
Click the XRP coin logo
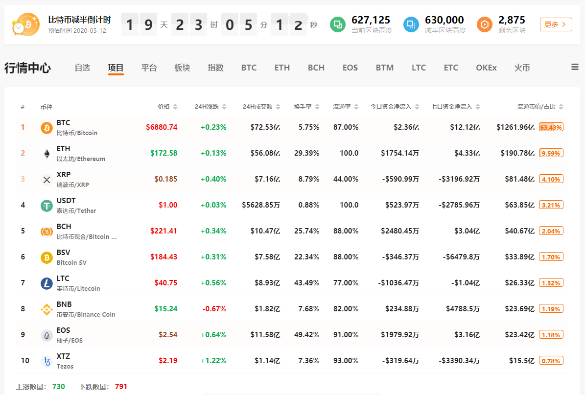tap(47, 180)
